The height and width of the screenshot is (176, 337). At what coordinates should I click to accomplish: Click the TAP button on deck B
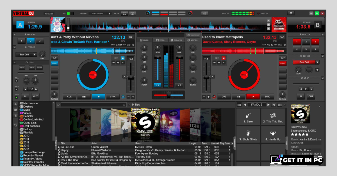282,37
